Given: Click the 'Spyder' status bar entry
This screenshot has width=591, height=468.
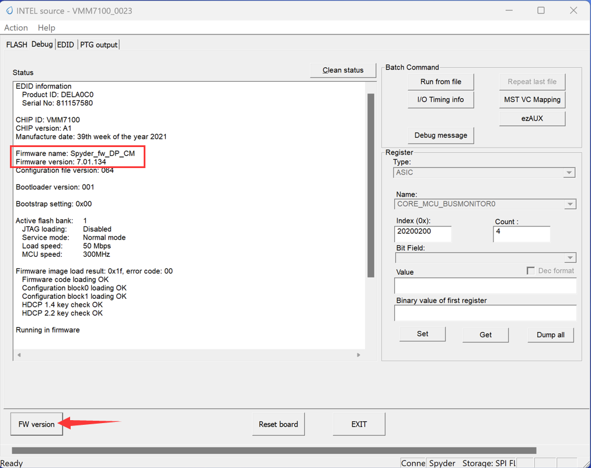Looking at the screenshot, I should 443,463.
